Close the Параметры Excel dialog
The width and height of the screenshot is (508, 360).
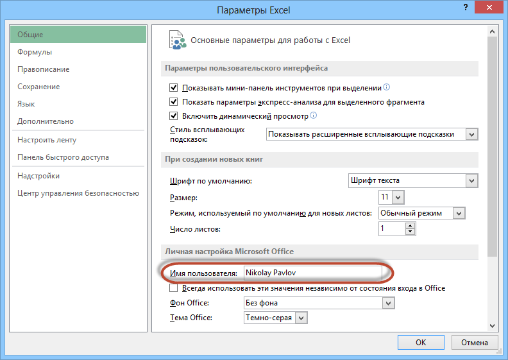(489, 8)
